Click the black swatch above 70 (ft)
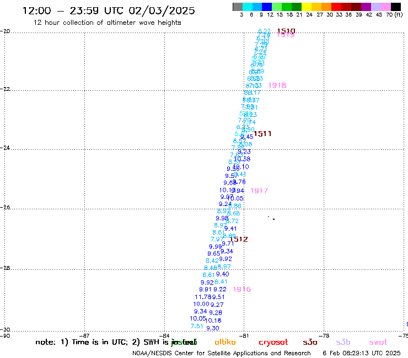Image resolution: width=408 pixels, height=358 pixels. pos(396,7)
